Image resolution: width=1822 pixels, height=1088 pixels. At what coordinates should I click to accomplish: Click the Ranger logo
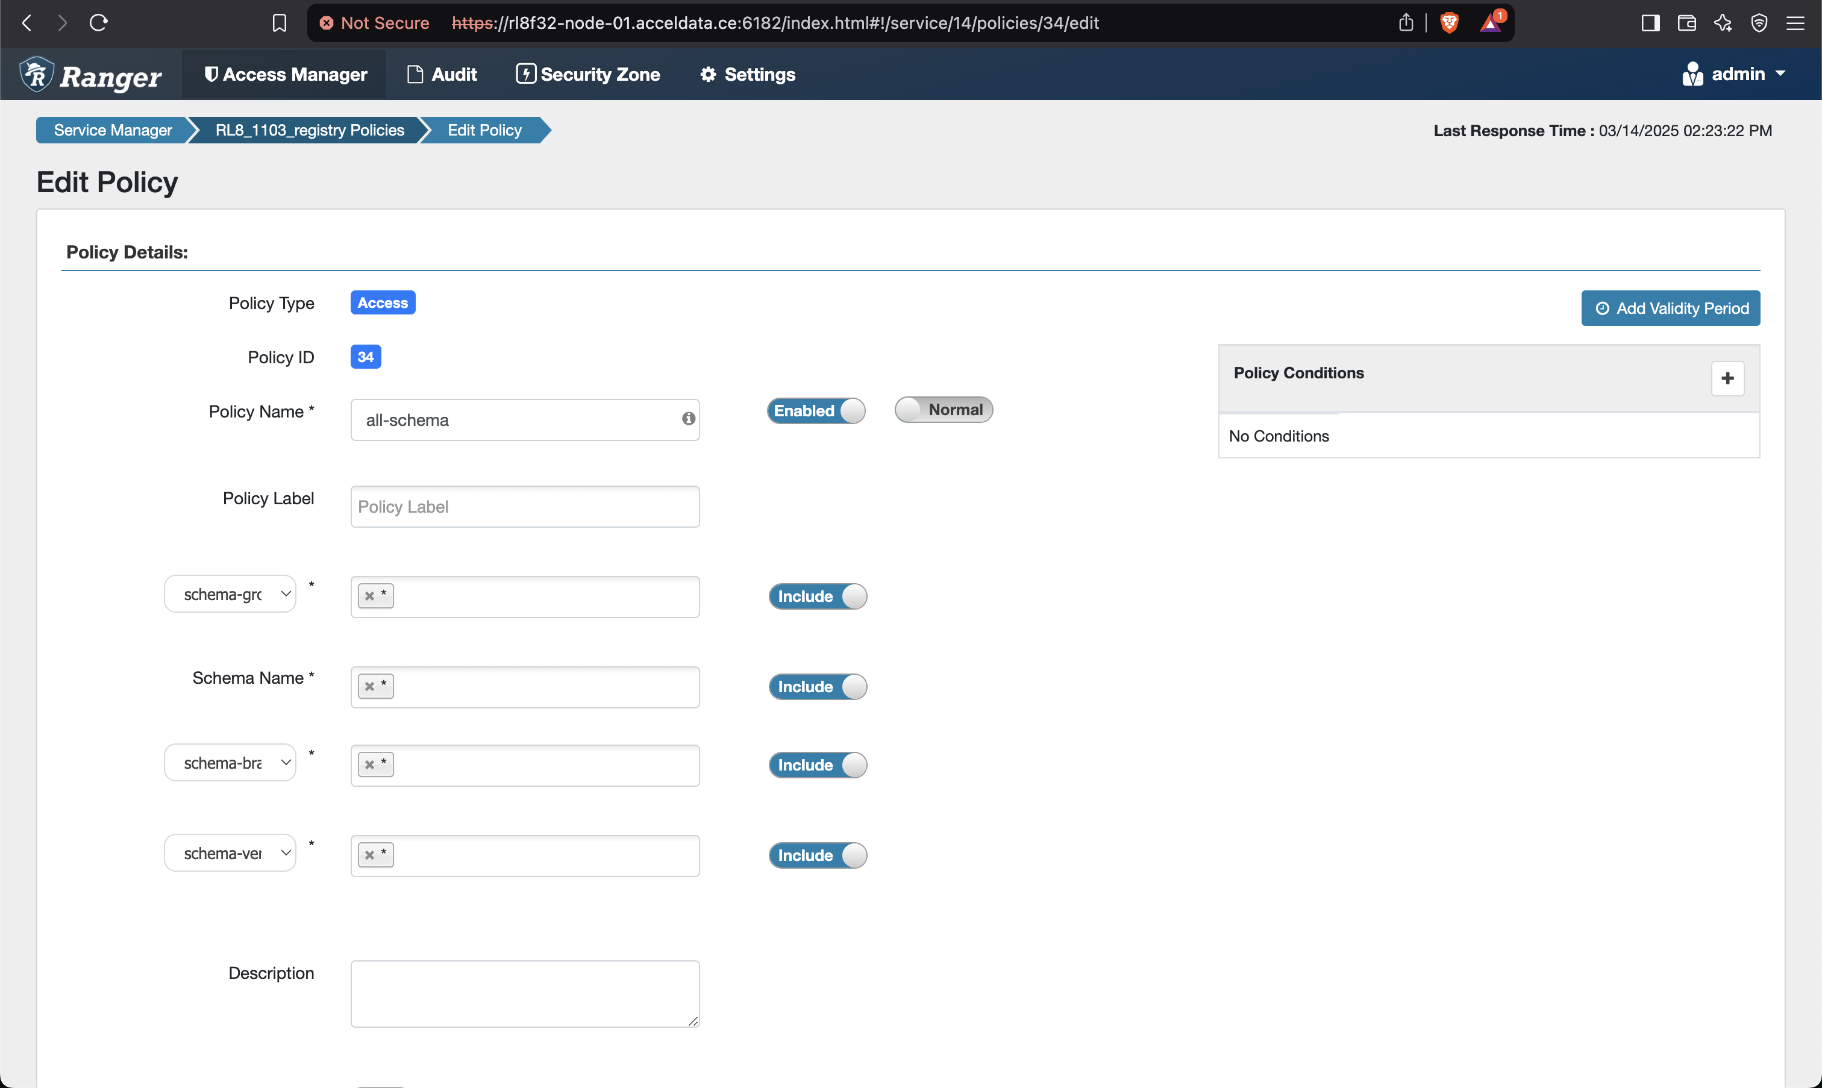(x=91, y=74)
